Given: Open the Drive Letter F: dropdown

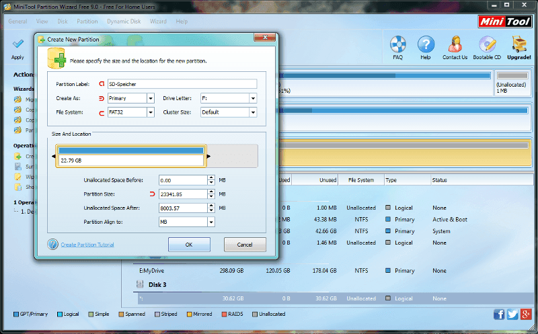Looking at the screenshot, I should (253, 98).
